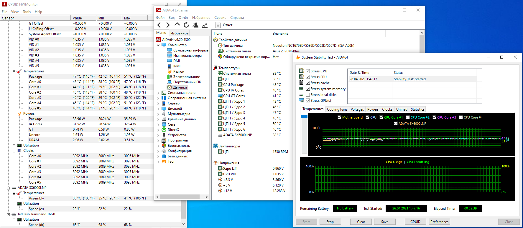Image resolution: width=523 pixels, height=228 pixels.
Task: Click the AIDA64 forward navigation arrow
Action: [x=168, y=25]
